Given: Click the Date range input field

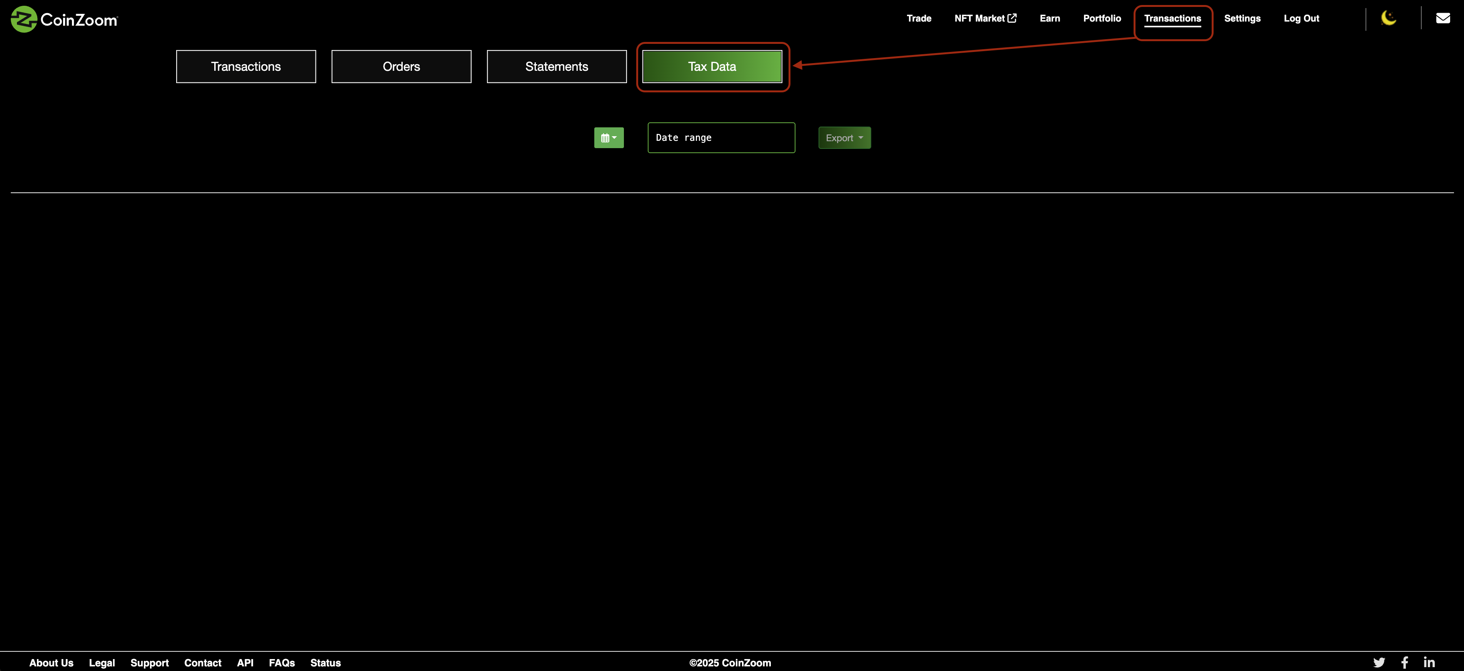Looking at the screenshot, I should pos(720,138).
